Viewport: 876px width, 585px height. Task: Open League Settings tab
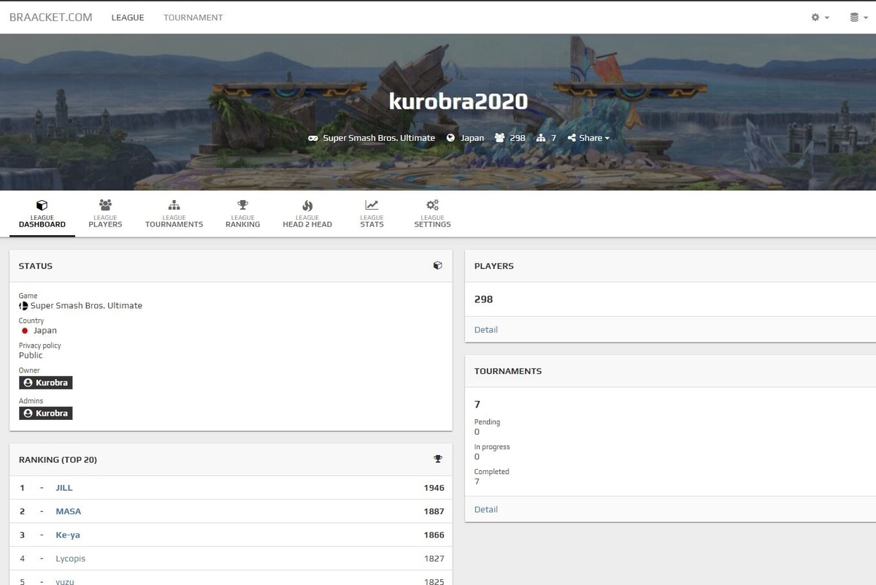pos(432,214)
